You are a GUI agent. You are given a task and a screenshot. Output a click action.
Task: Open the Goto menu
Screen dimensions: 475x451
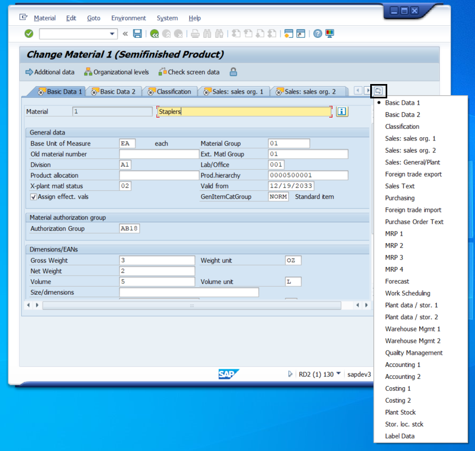click(x=94, y=18)
